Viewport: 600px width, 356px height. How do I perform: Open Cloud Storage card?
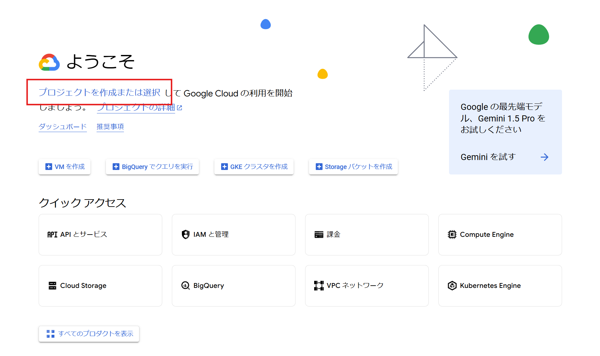click(x=100, y=286)
